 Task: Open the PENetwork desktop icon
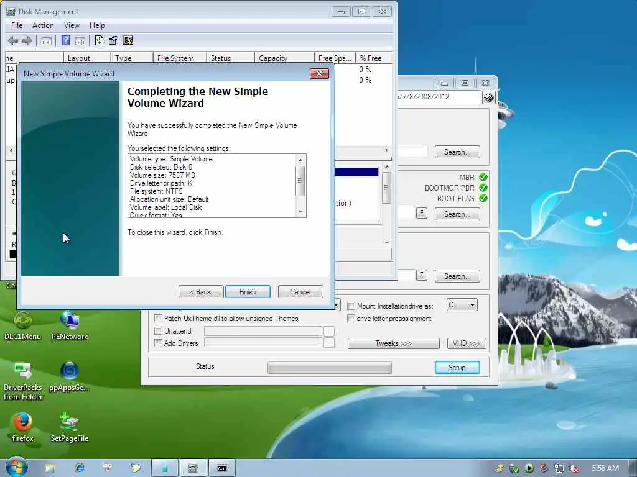coord(70,325)
